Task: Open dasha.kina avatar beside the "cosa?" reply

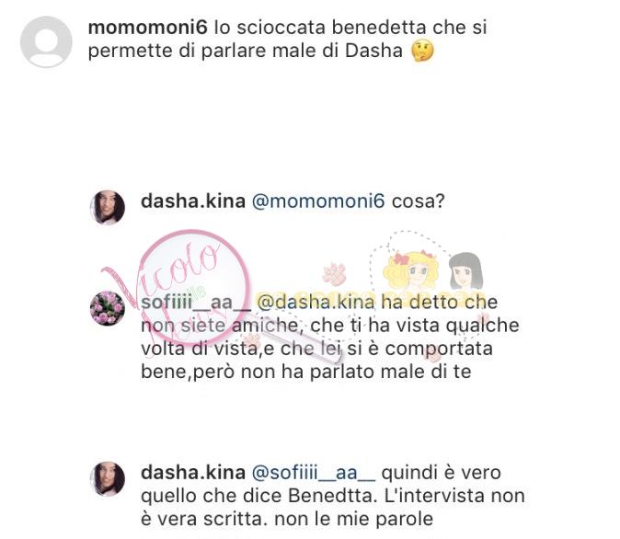Action: 107,207
